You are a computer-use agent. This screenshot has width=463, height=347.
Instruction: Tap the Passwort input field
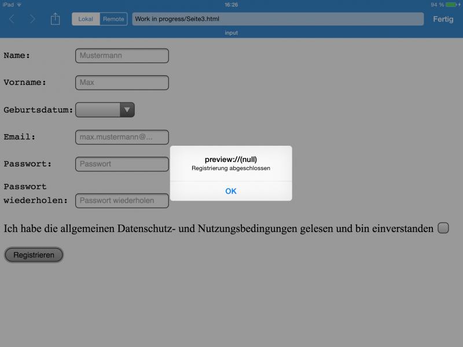tap(122, 164)
